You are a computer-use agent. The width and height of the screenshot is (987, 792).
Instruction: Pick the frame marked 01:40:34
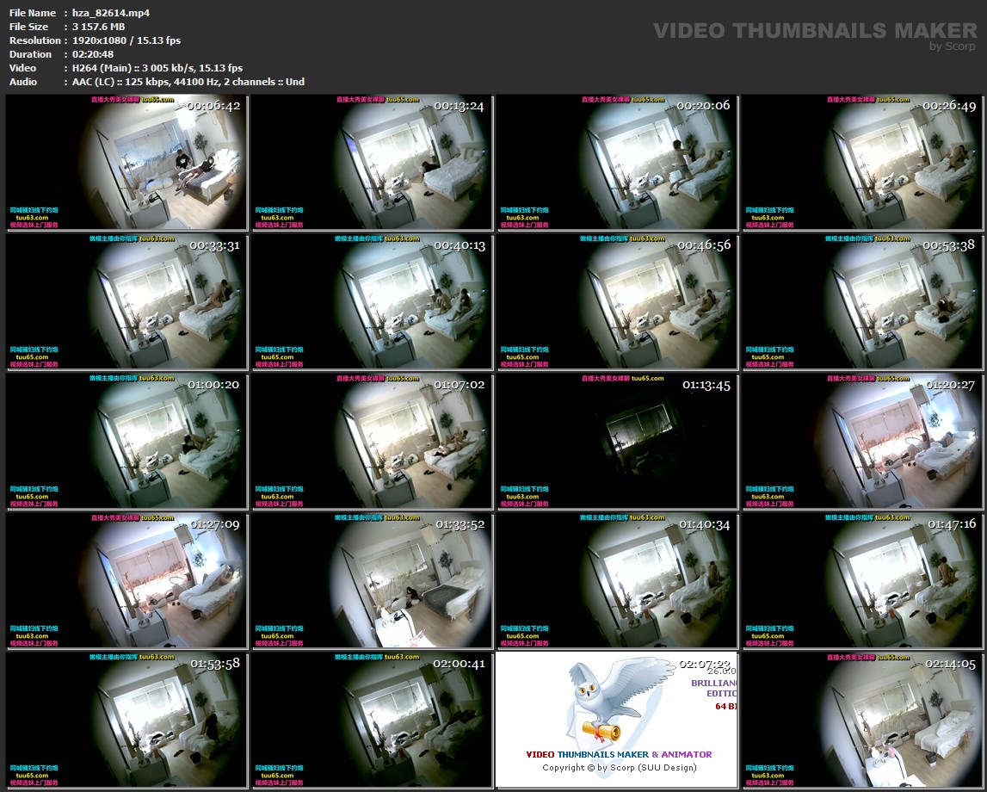(617, 580)
